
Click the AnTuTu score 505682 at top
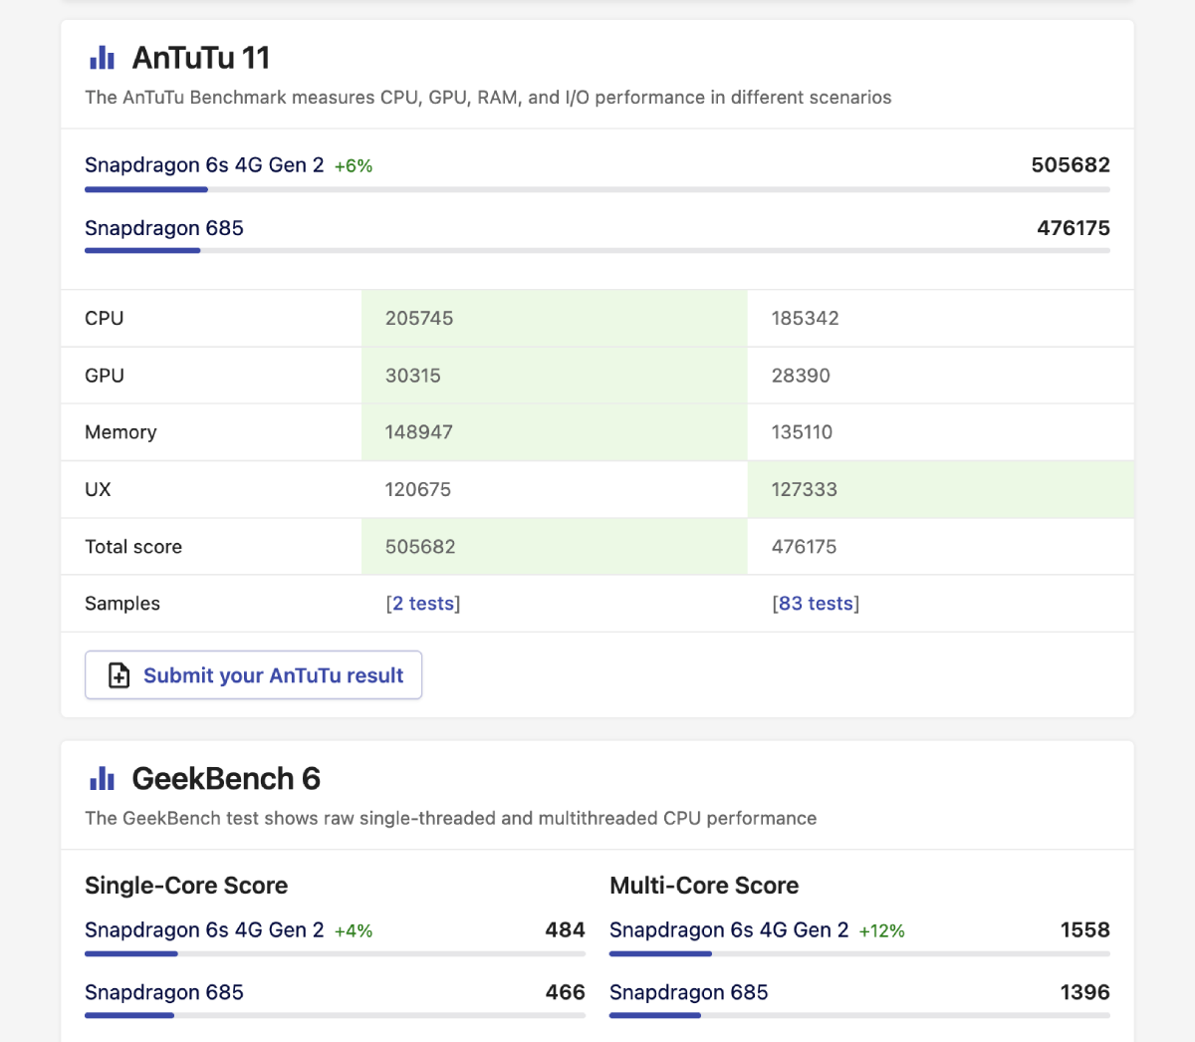click(1071, 165)
